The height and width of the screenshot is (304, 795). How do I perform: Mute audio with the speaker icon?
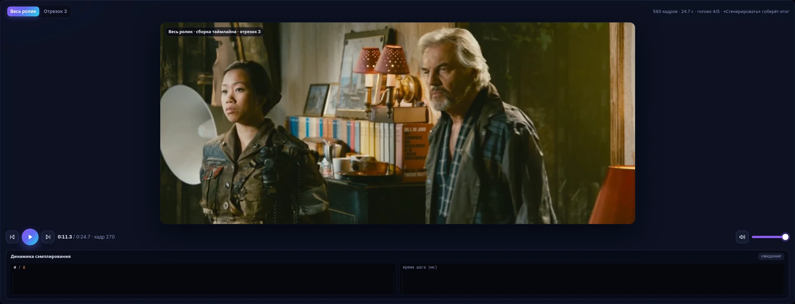[742, 237]
